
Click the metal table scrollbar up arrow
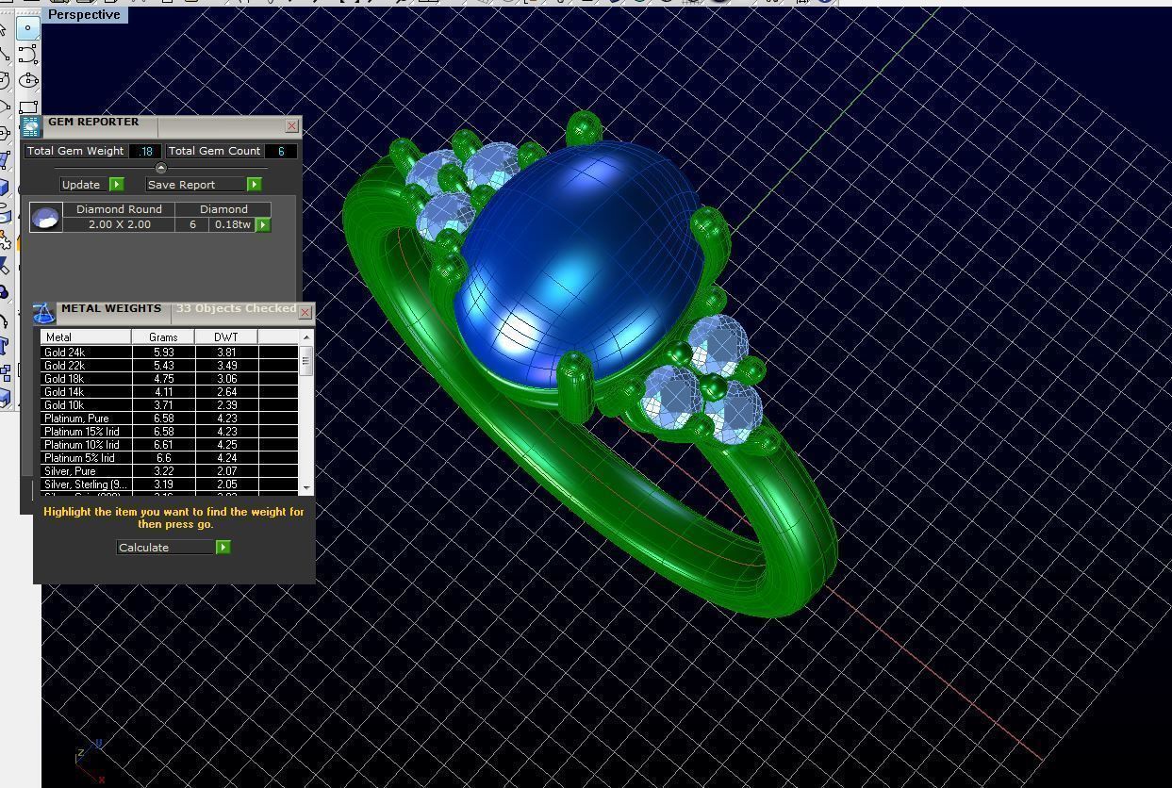306,337
